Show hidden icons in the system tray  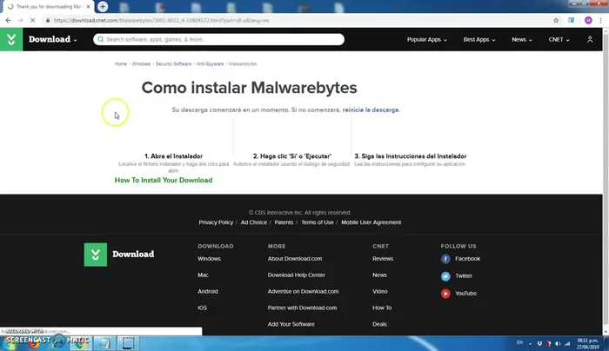[530, 343]
